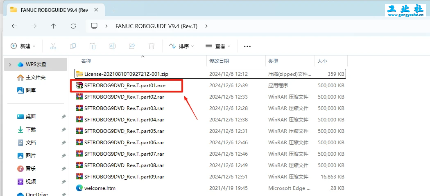Click the part05.rar WinRAR icon
The height and width of the screenshot is (196, 430).
79,131
